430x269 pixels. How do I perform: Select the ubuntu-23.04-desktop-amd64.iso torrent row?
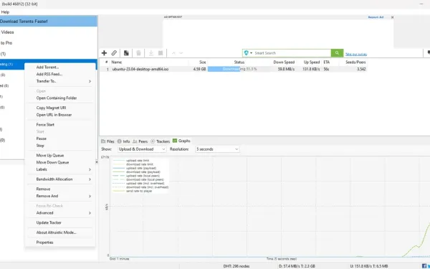click(233, 69)
